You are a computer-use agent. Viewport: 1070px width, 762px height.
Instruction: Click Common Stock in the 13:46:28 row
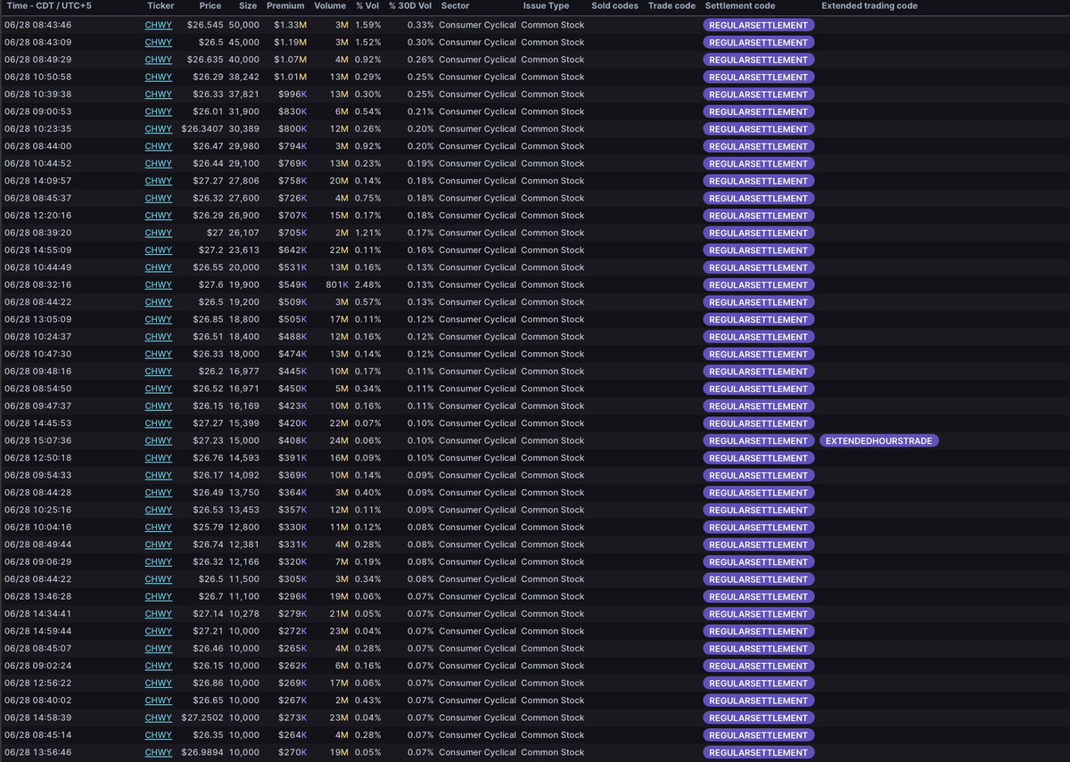point(553,597)
